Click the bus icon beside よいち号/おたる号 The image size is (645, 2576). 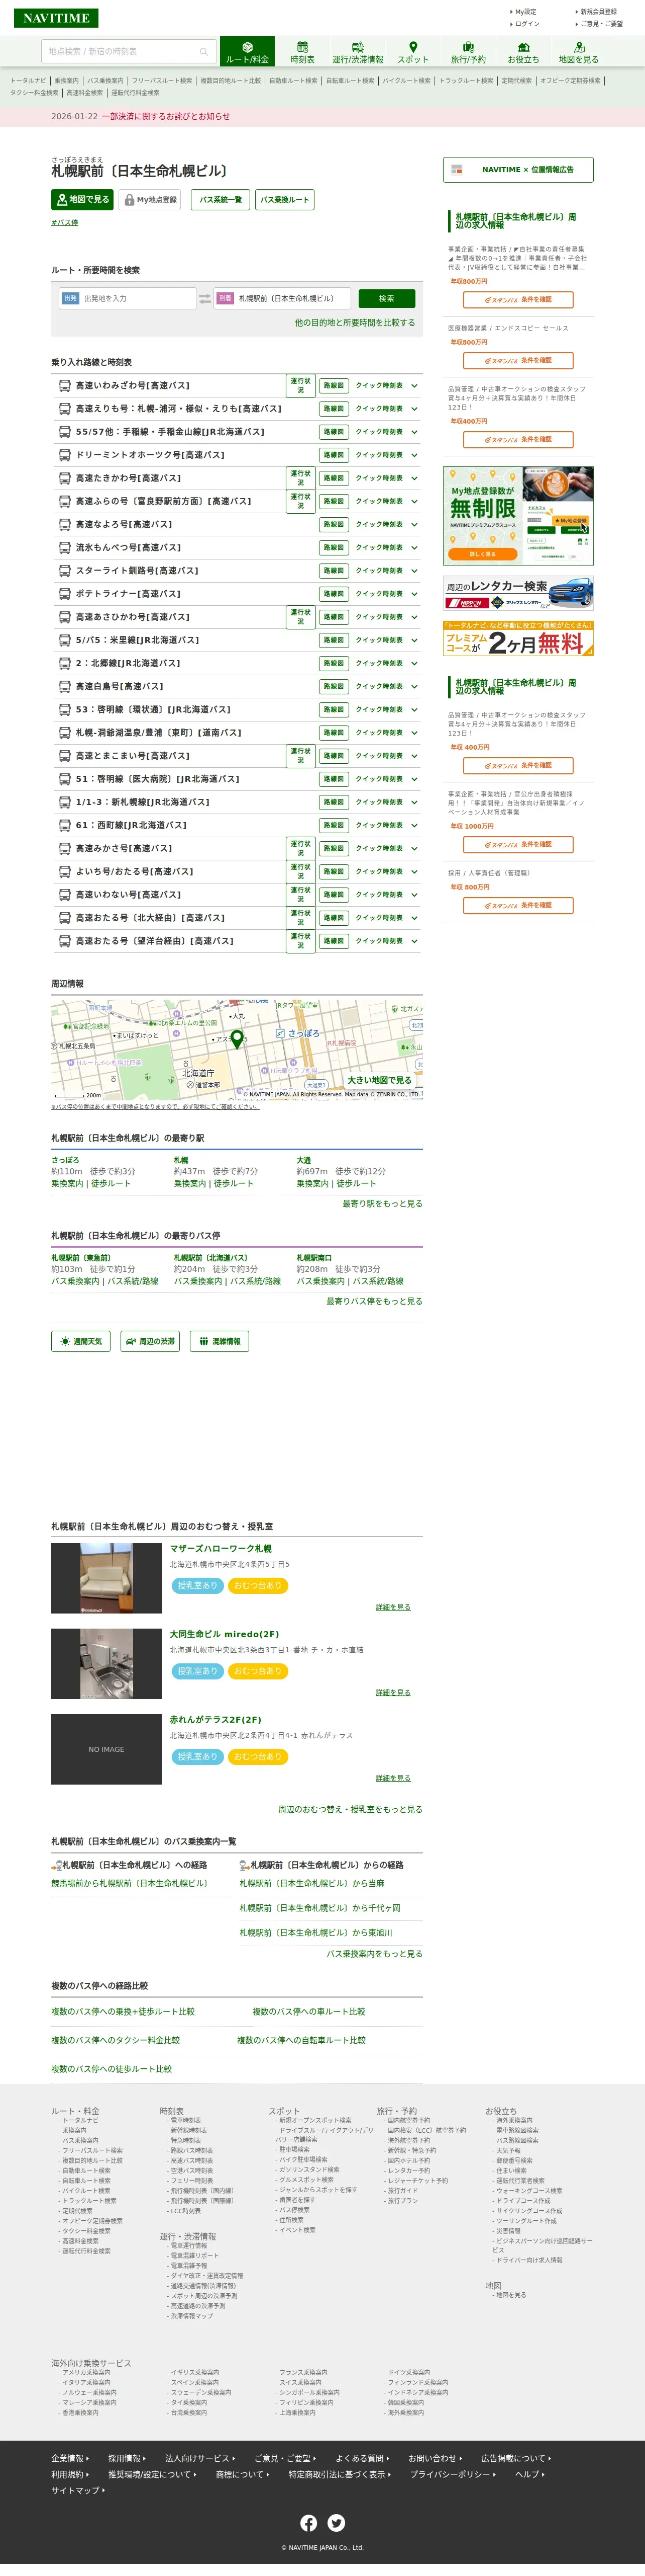[x=64, y=871]
